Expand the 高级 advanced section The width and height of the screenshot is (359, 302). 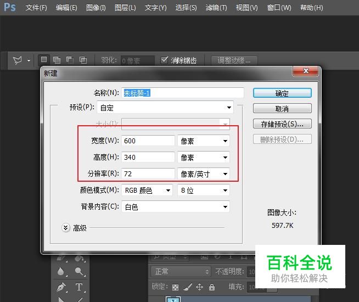coord(66,228)
